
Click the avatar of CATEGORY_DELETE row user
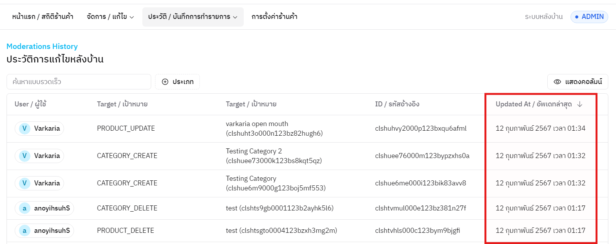click(x=24, y=208)
